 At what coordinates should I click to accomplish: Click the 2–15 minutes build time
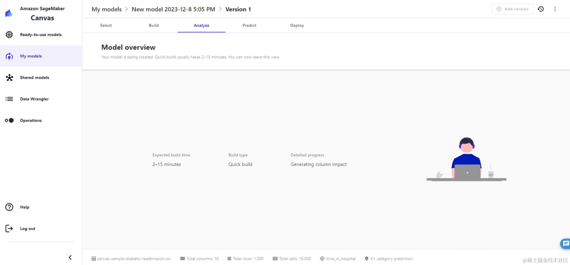tap(167, 164)
